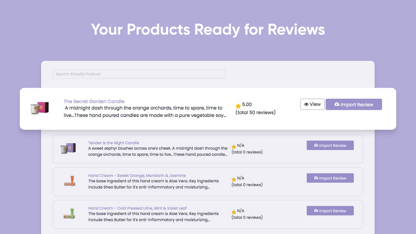The width and height of the screenshot is (416, 234).
Task: Open the Sweet Orange, Mandarin & Jasmine hand cream link
Action: click(136, 175)
